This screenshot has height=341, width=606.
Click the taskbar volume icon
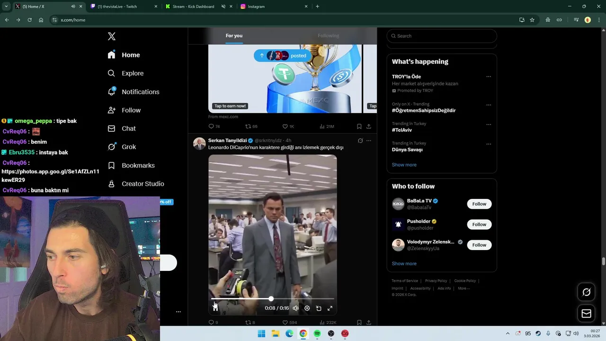[576, 333]
